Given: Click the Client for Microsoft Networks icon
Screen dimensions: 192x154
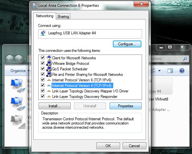Looking at the screenshot, I should (x=49, y=58).
